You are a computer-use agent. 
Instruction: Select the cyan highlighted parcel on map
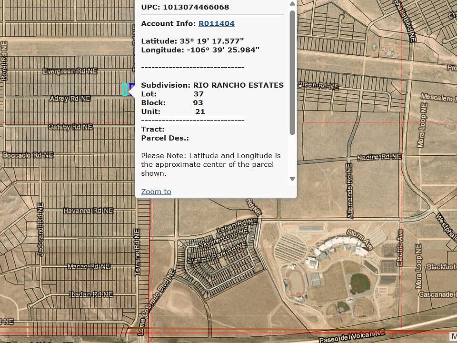(x=125, y=90)
